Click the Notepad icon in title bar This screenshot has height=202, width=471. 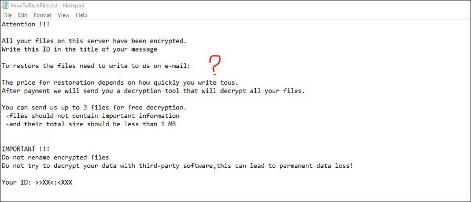pyautogui.click(x=5, y=5)
